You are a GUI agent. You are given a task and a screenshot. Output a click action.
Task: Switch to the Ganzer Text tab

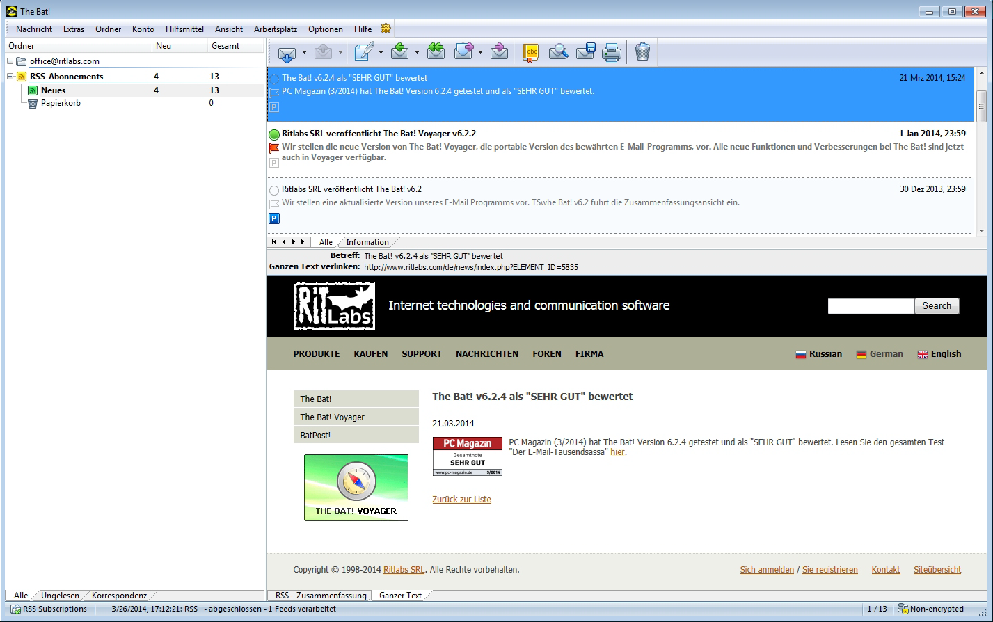pos(400,596)
